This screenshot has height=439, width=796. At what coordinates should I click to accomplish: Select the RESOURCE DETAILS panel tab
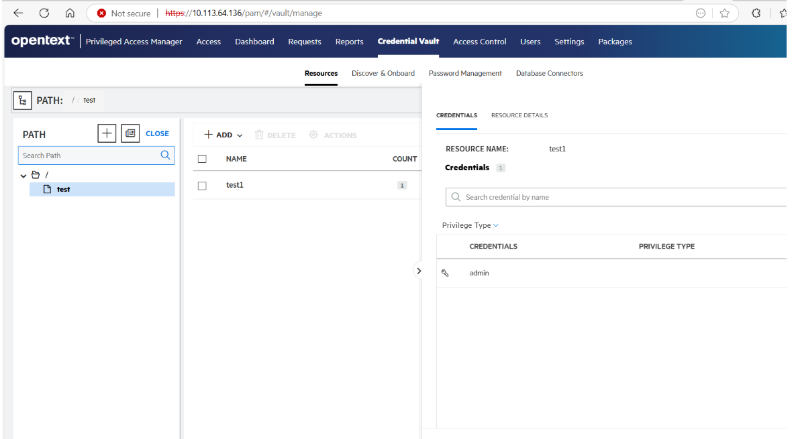pyautogui.click(x=519, y=115)
